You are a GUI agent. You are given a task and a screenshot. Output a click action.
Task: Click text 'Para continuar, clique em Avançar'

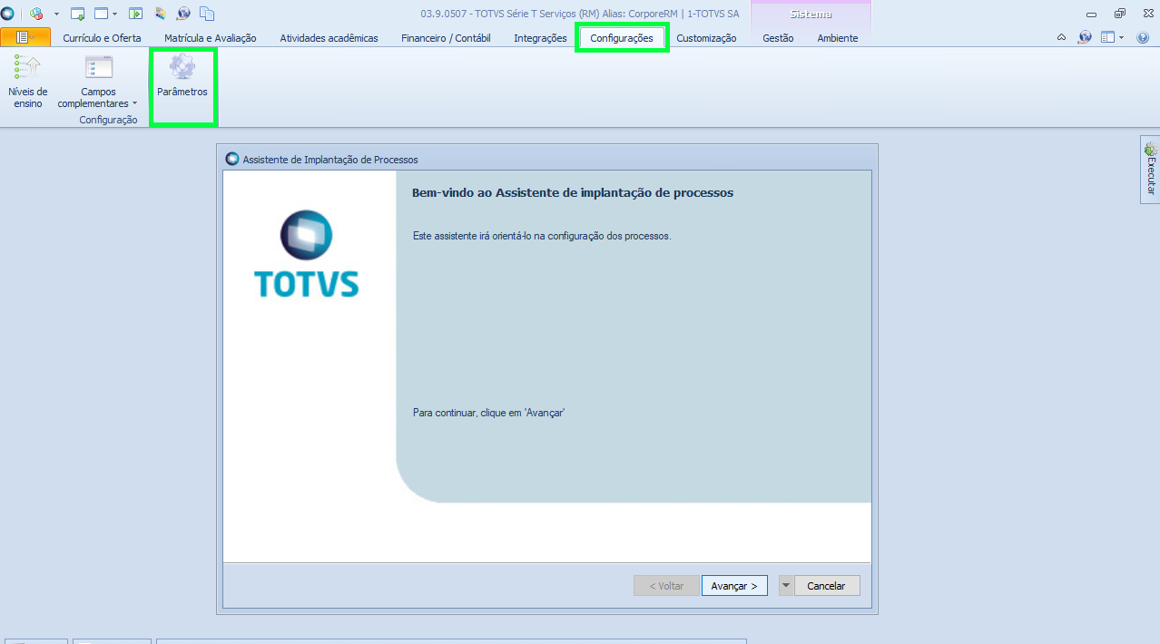[489, 413]
